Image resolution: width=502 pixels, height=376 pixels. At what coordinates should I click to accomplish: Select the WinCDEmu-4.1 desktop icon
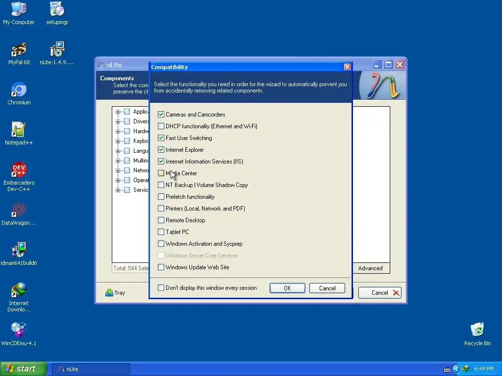pos(19,334)
